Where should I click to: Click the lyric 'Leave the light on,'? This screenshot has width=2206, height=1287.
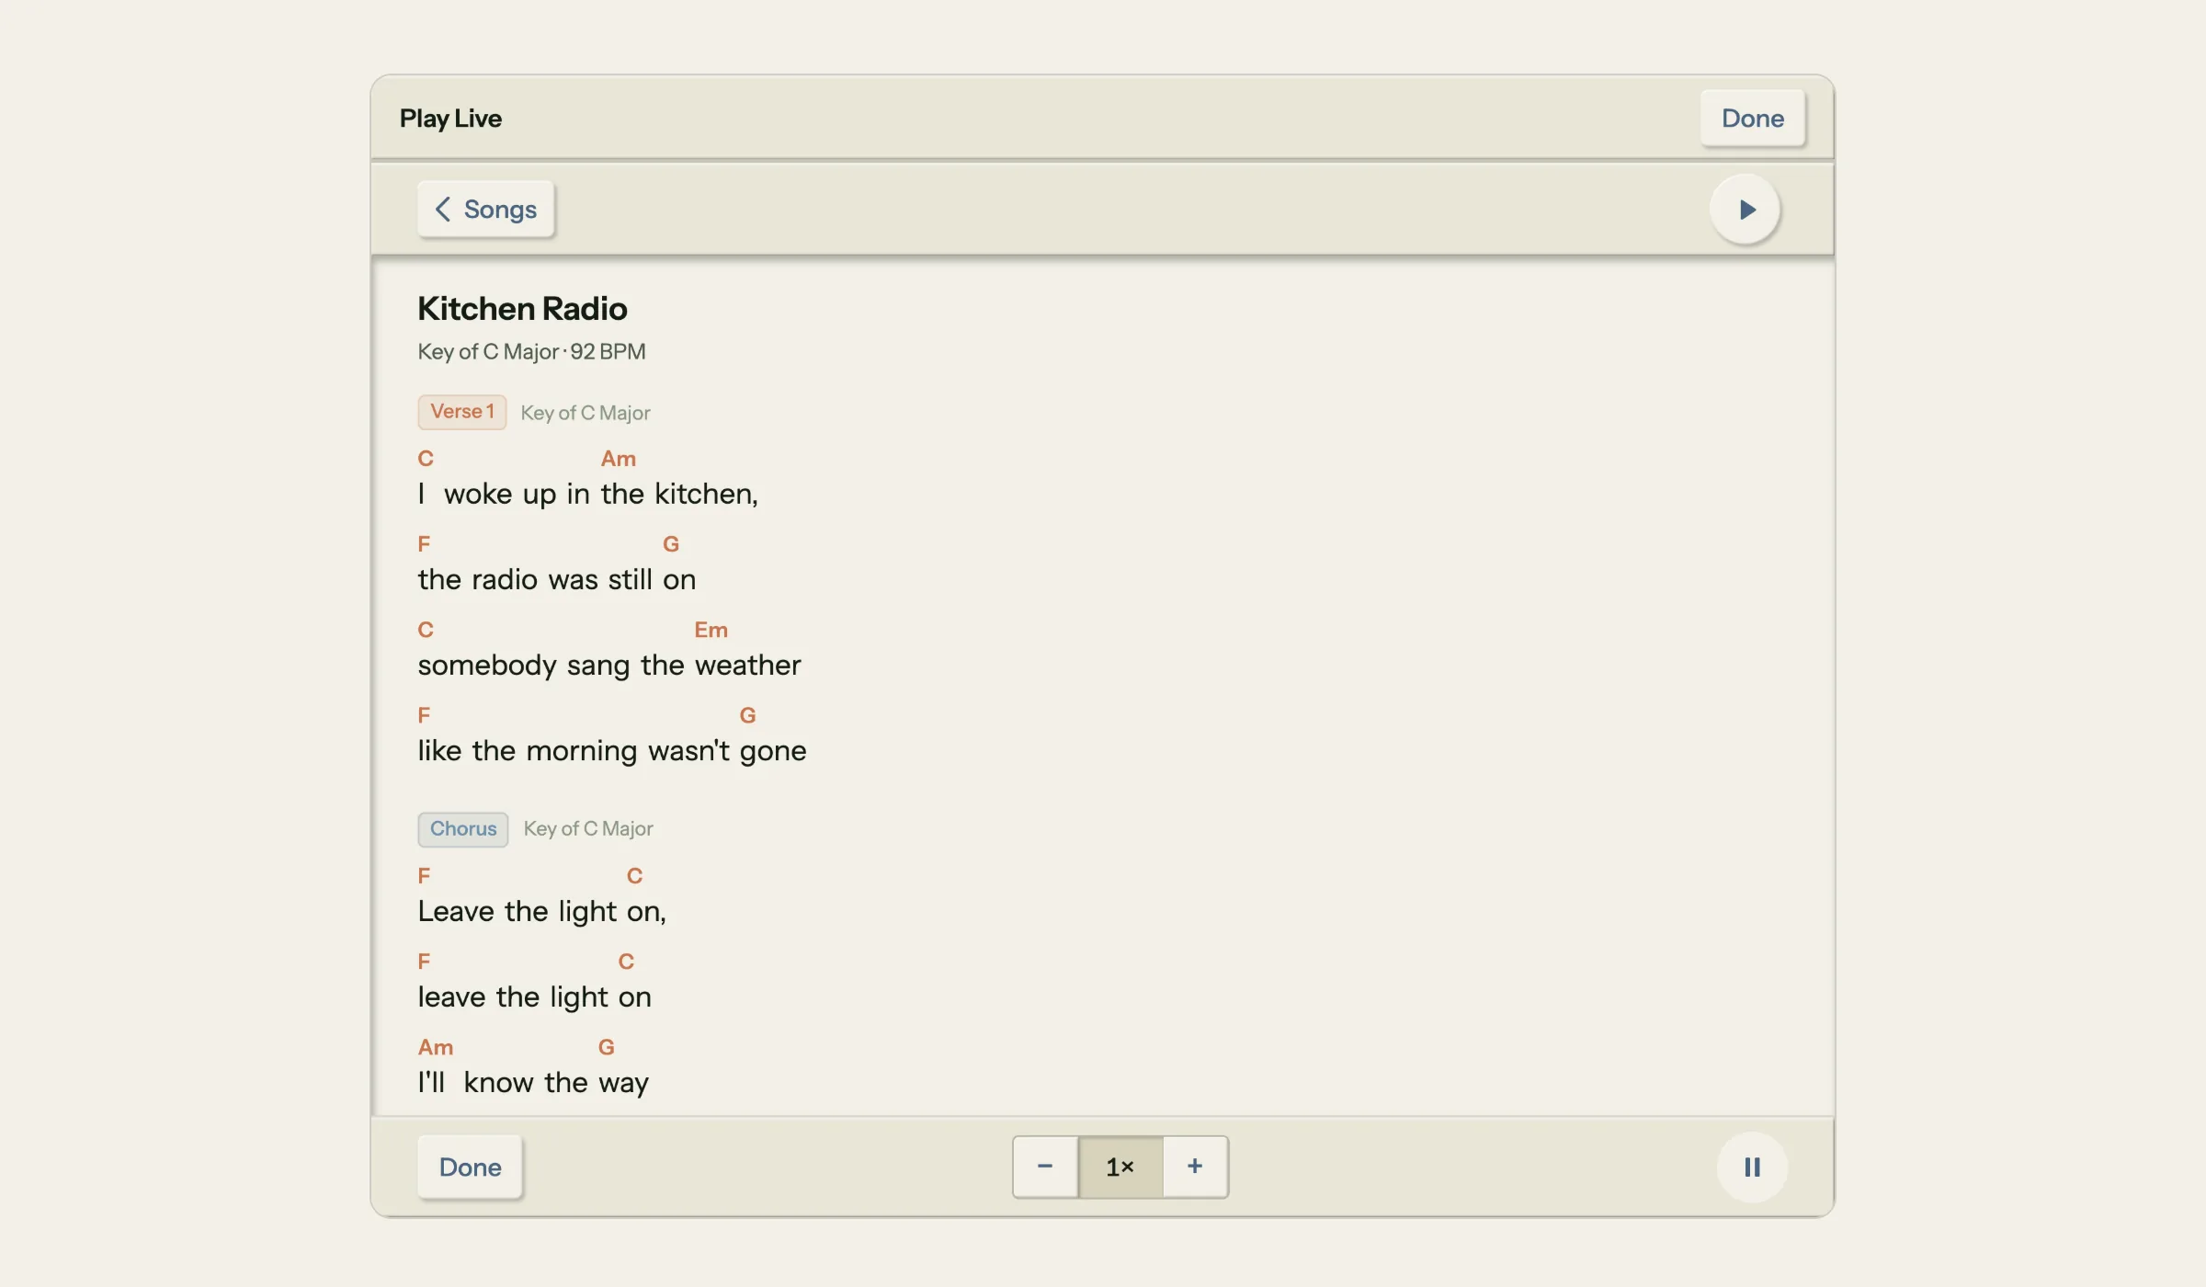(x=541, y=912)
